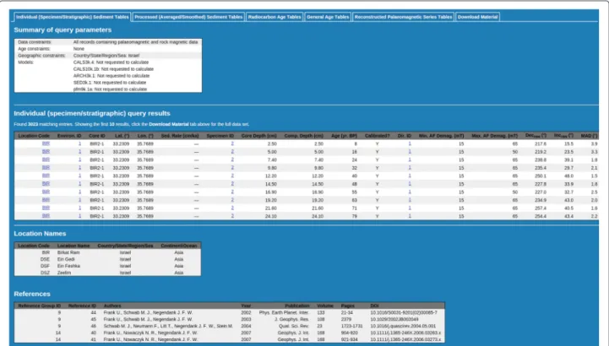The image size is (609, 346).
Task: Select DOI 10.1016/S0031-9201(02)00085-7
Action: (404, 312)
